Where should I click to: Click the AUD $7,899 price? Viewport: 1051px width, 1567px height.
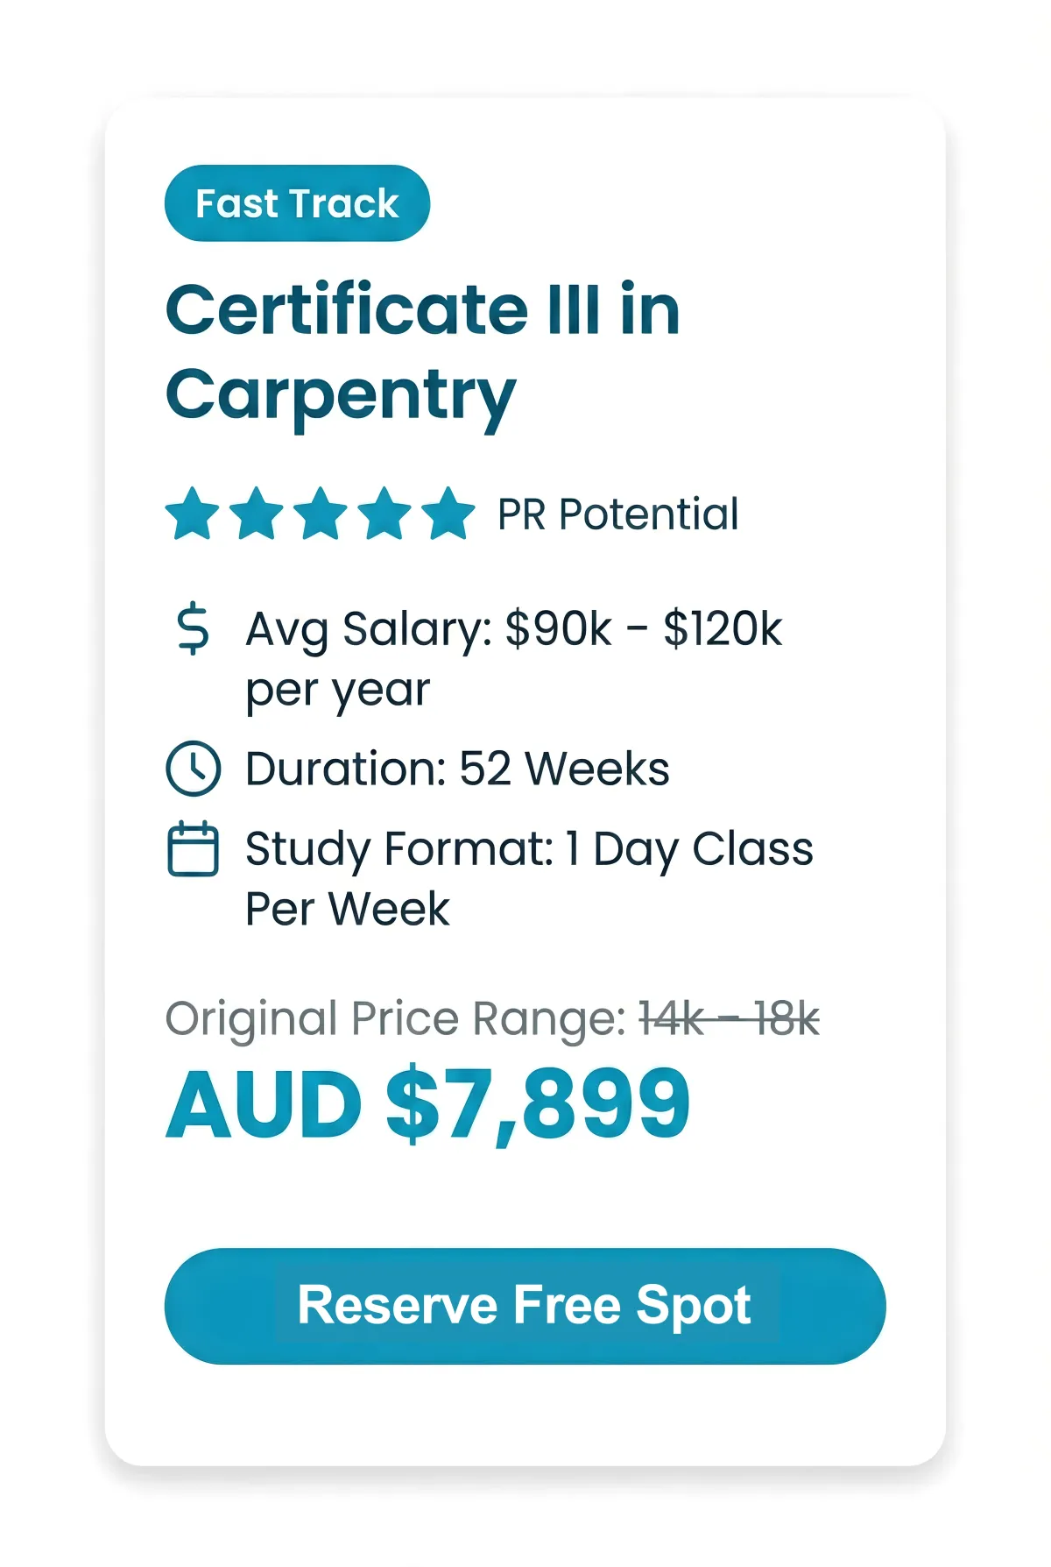pos(428,1104)
